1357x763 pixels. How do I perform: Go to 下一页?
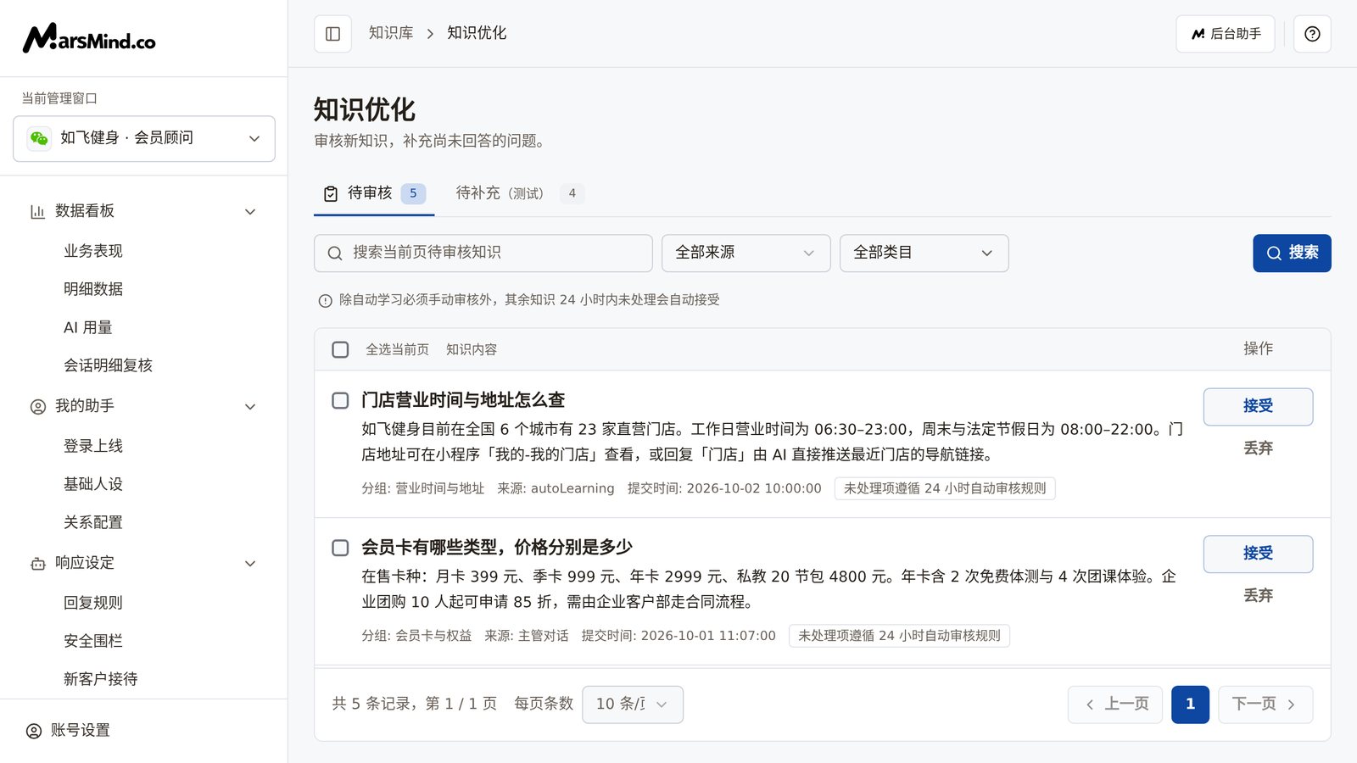click(1265, 704)
